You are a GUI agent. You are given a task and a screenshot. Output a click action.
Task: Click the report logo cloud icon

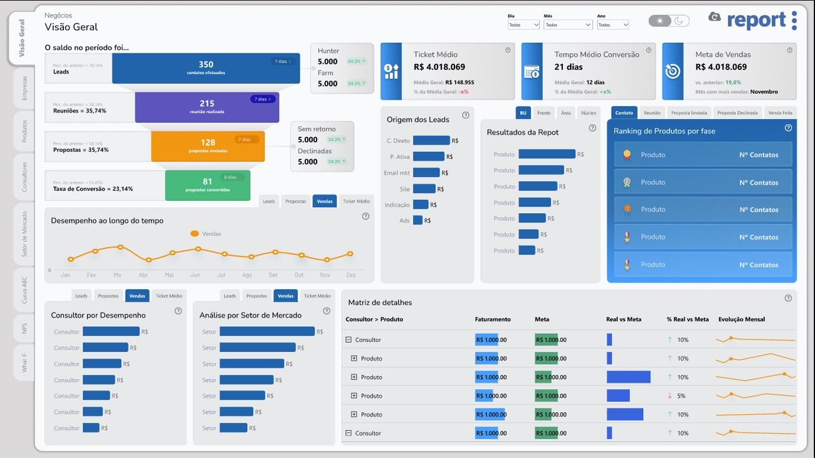pyautogui.click(x=715, y=17)
